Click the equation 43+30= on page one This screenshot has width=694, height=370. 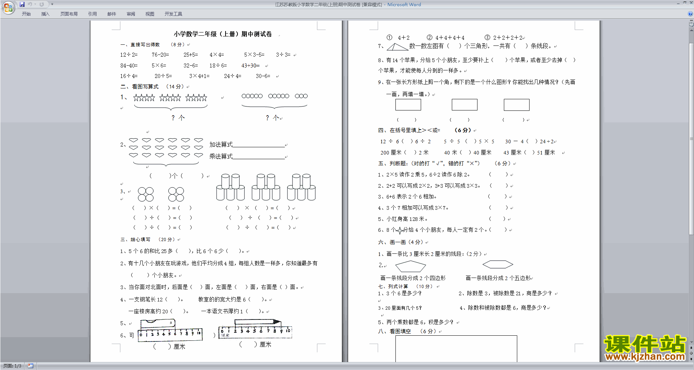click(x=250, y=66)
